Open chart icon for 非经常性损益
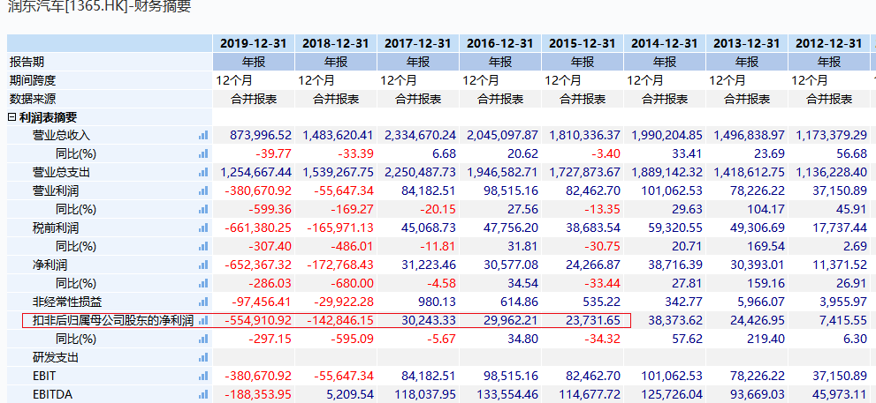This screenshot has width=876, height=403. [x=203, y=302]
